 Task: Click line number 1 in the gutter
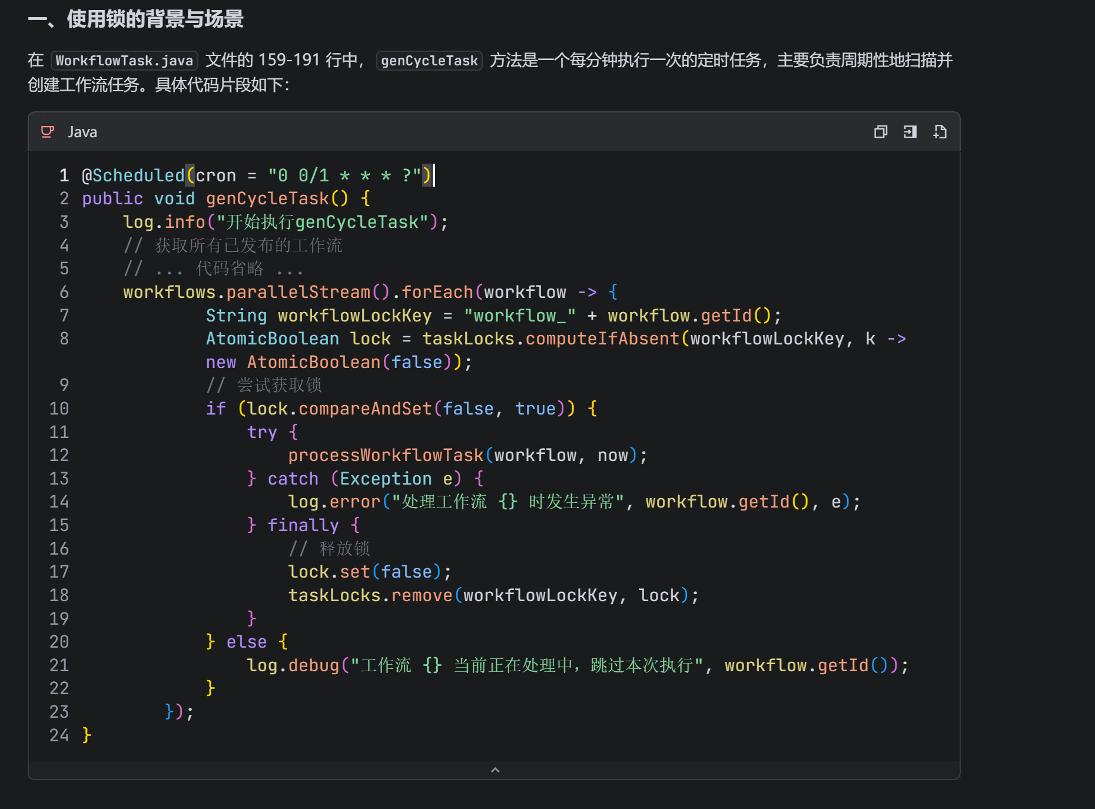coord(64,175)
